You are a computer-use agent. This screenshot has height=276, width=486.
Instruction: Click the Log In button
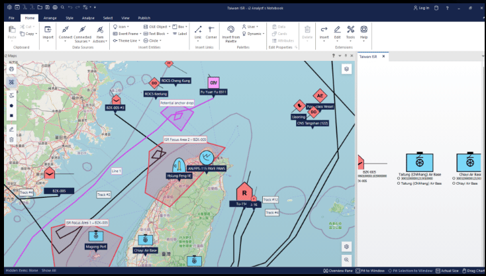(x=421, y=8)
